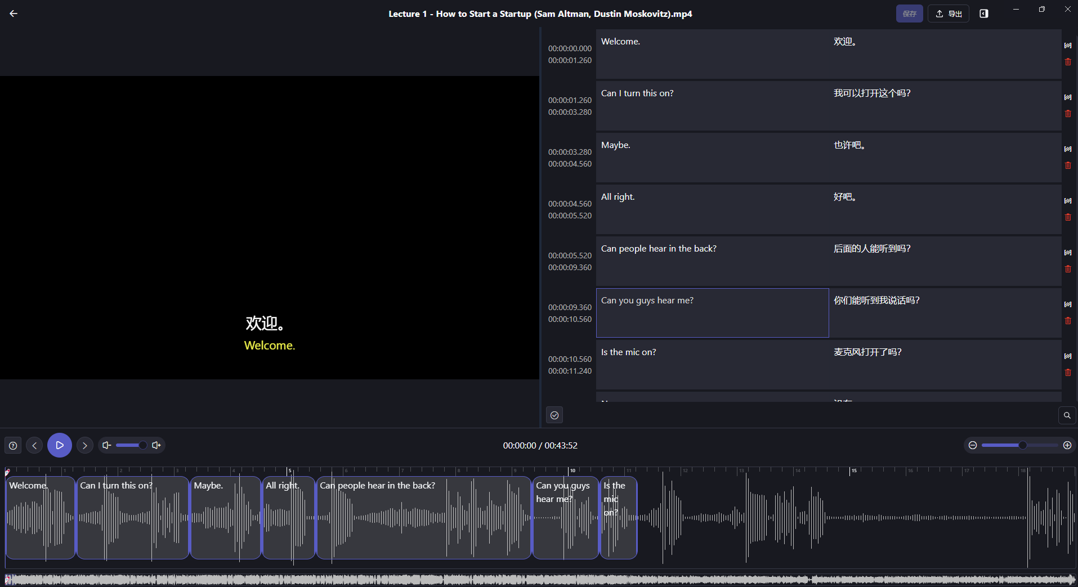The height and width of the screenshot is (587, 1078).
Task: Edit the 'Can I turn this on?' text field
Action: [712, 106]
